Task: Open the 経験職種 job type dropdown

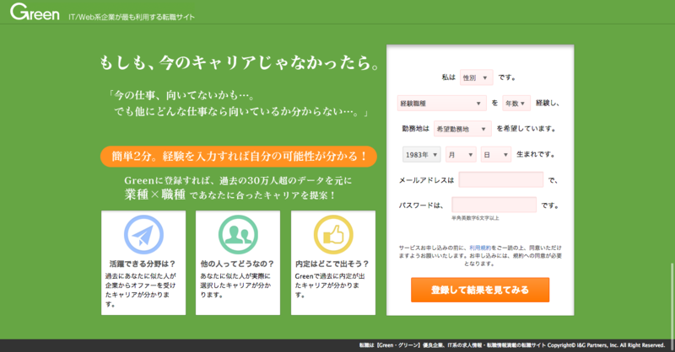Action: [x=441, y=103]
